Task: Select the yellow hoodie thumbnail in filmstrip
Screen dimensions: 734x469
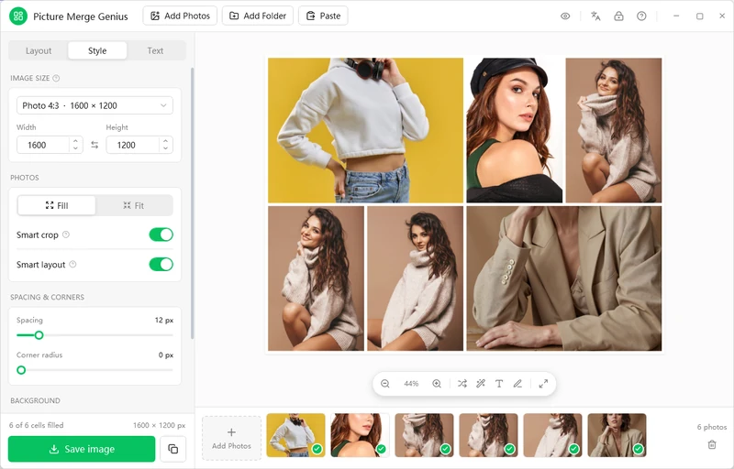Action: click(x=295, y=435)
